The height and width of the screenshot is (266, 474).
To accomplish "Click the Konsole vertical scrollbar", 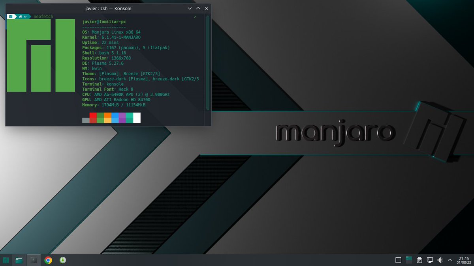I will (208, 62).
